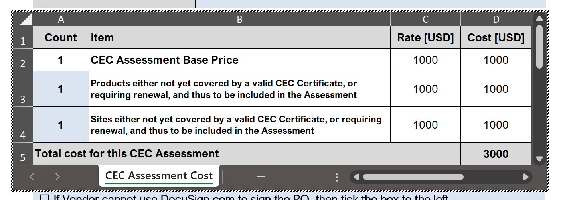Tick the DocuSign checkbox below the sheet
The height and width of the screenshot is (200, 561).
coord(45,198)
